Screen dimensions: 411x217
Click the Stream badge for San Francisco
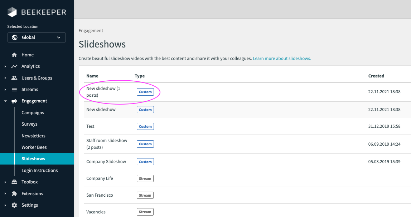point(145,195)
